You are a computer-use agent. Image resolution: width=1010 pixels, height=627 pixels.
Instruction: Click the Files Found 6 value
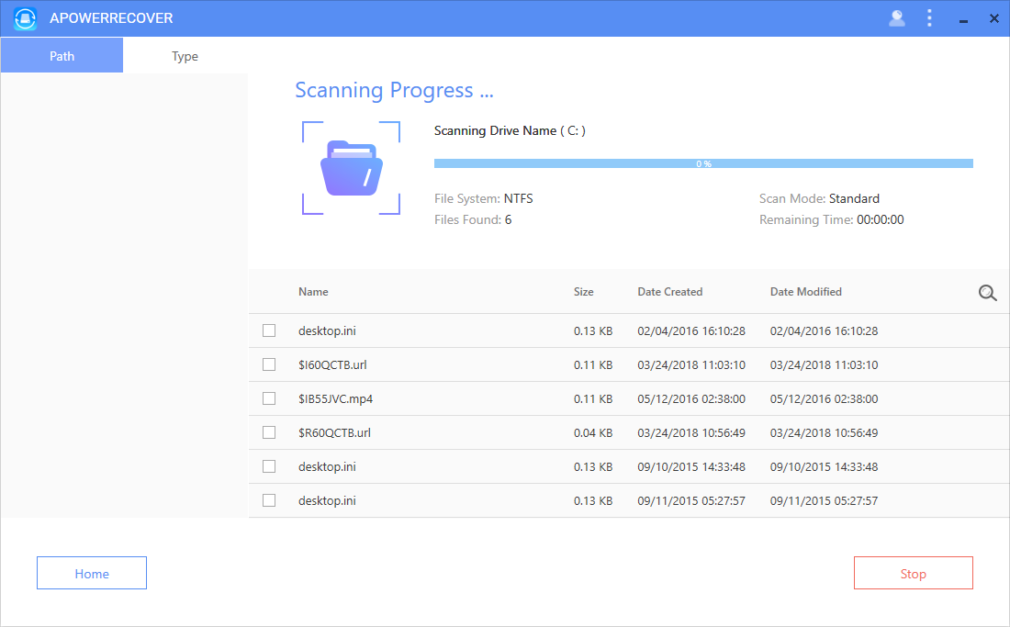pos(509,219)
